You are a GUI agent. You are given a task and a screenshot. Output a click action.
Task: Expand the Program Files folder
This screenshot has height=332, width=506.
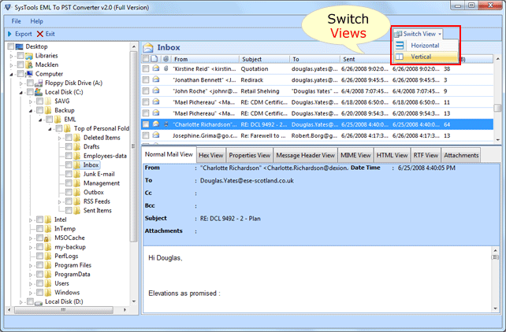coord(31,266)
